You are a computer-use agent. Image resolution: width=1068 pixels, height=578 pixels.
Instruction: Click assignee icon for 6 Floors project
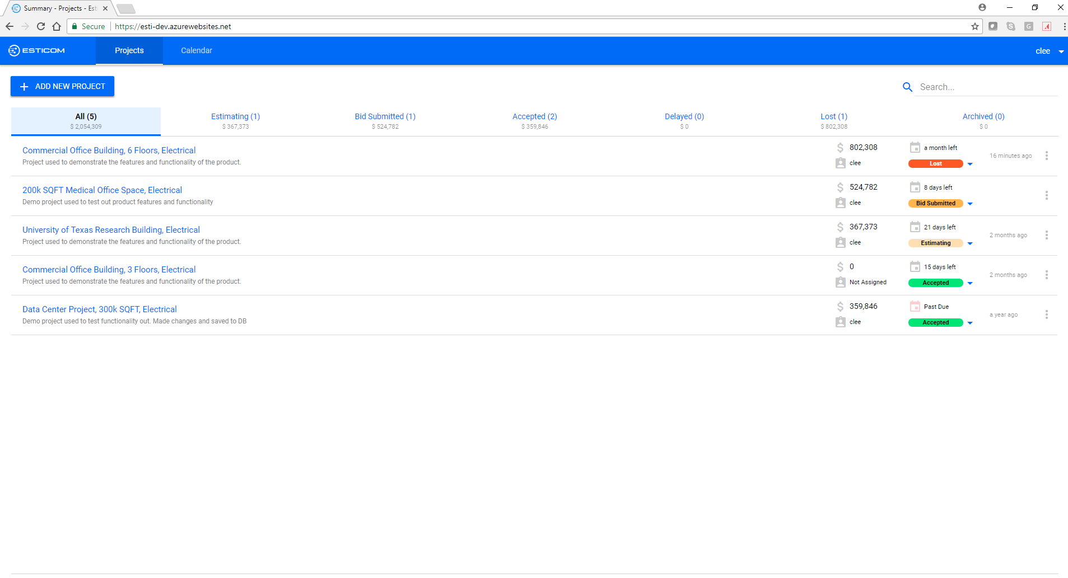click(840, 163)
